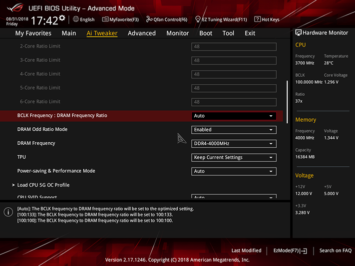Open the My Favorites tab
This screenshot has width=355, height=266.
click(x=33, y=33)
